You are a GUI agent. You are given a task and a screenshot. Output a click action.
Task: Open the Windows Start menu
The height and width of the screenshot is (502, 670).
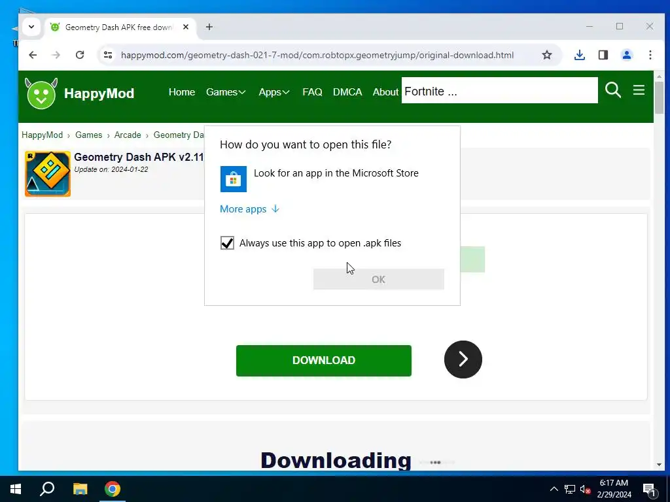[16, 489]
